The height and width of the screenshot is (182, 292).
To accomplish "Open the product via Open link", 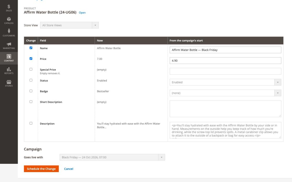I will tap(82, 13).
